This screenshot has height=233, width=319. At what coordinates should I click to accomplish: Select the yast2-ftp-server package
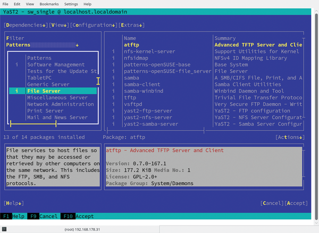[x=205, y=111]
